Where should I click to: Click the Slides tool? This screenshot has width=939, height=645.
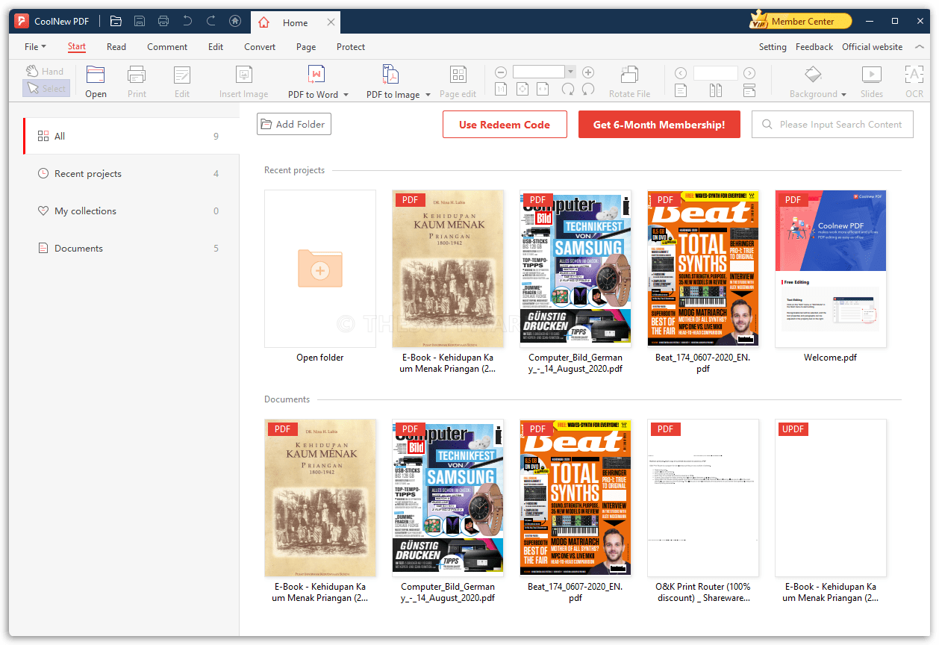click(x=871, y=81)
